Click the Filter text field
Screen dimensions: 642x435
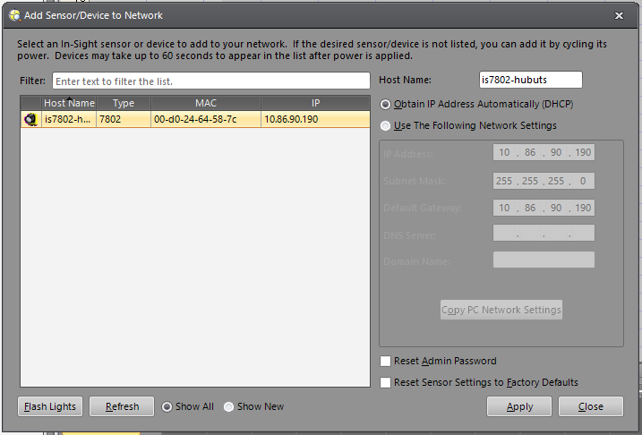click(x=210, y=81)
